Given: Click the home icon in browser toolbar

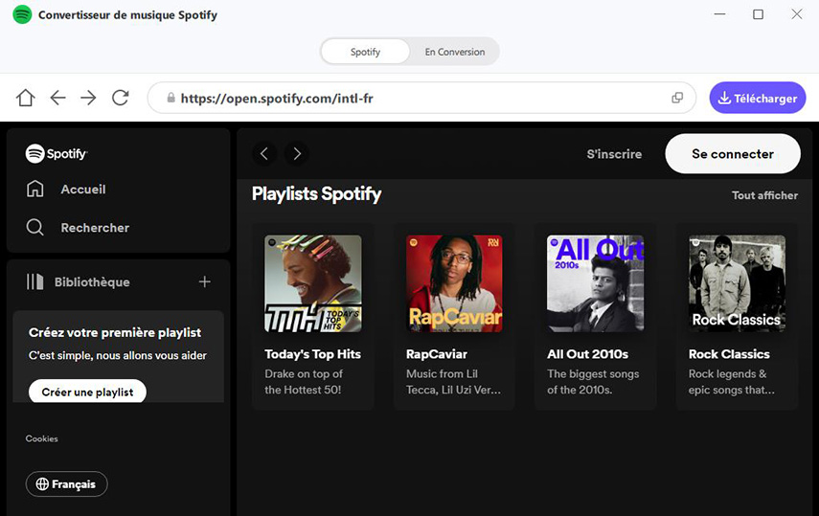Looking at the screenshot, I should [25, 98].
